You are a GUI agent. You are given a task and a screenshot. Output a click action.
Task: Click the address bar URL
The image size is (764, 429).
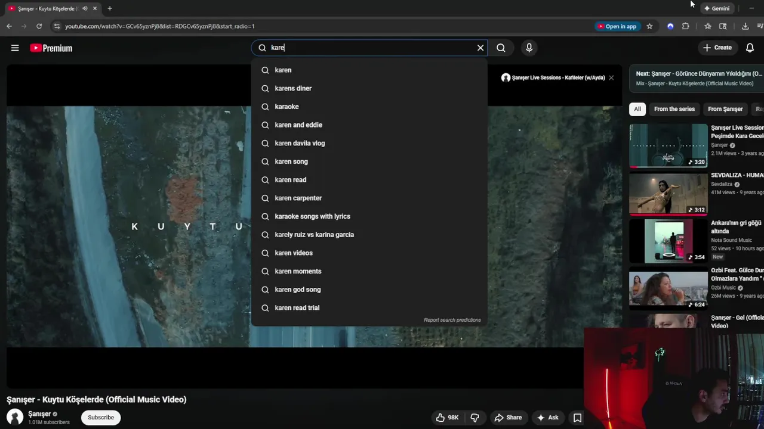(x=160, y=26)
